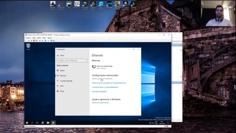The image size is (236, 133).
Task: Click 'Alterar opções de adaptador' link
Action: [x=102, y=79]
